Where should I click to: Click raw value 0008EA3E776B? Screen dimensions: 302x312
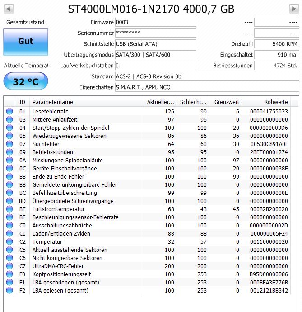coord(269,282)
